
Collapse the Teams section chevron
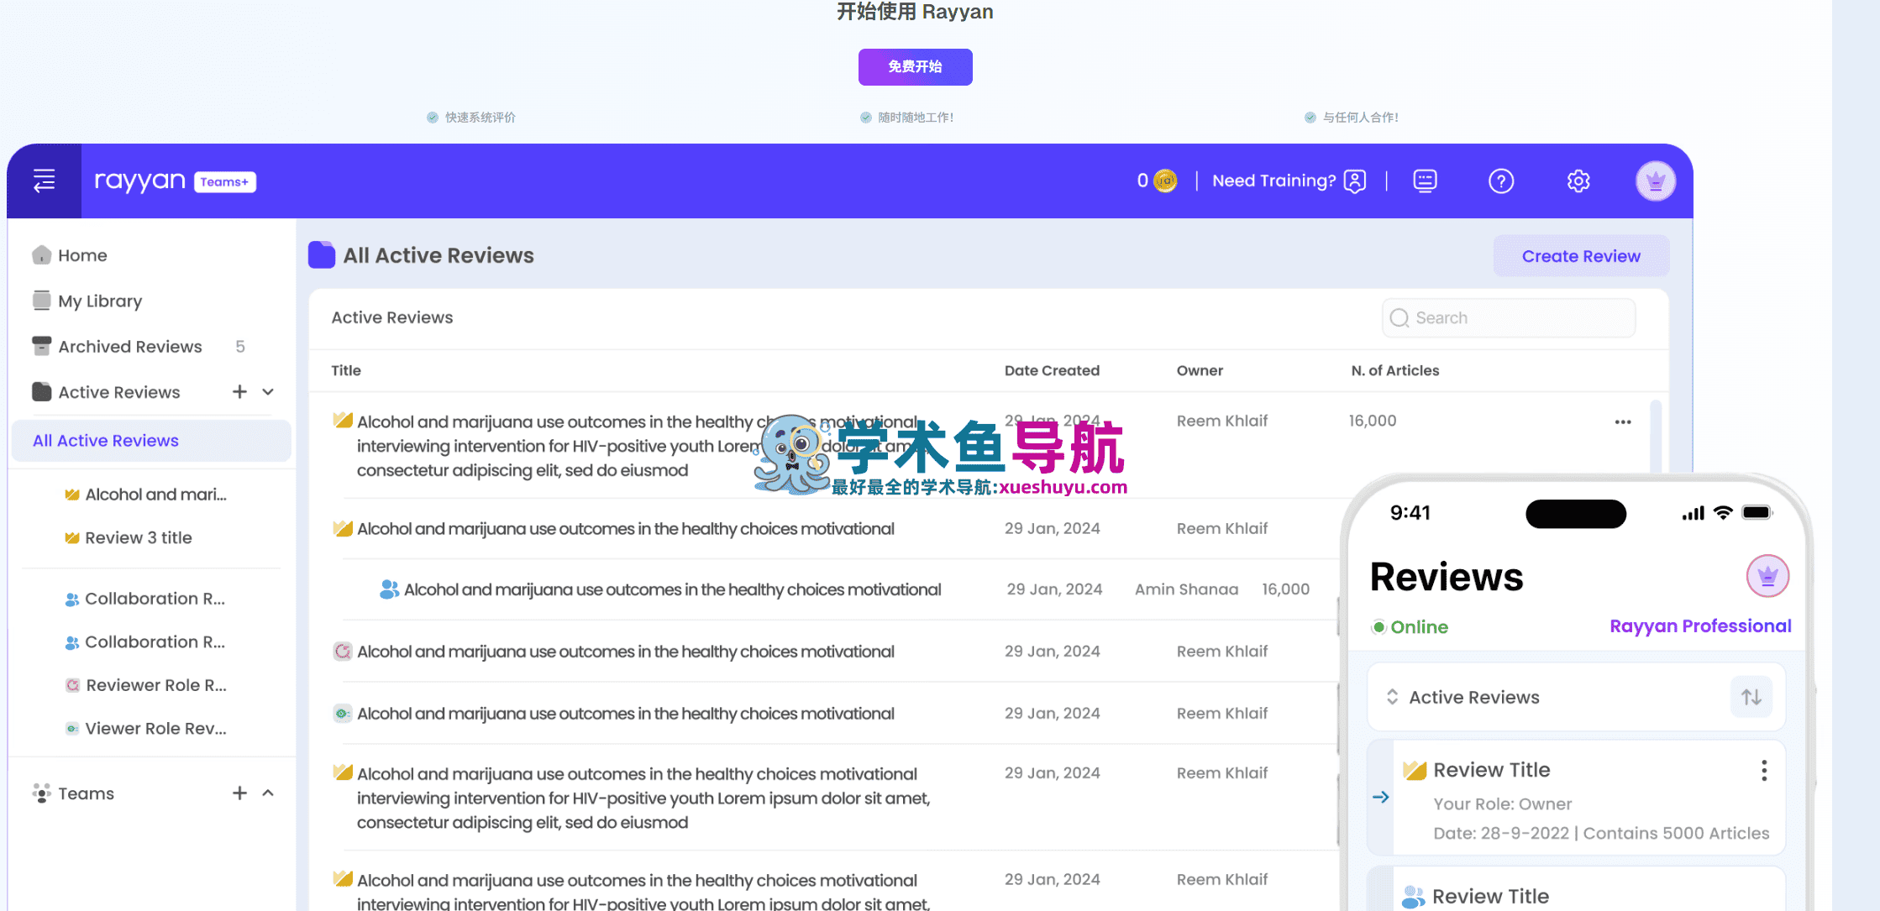click(x=268, y=793)
